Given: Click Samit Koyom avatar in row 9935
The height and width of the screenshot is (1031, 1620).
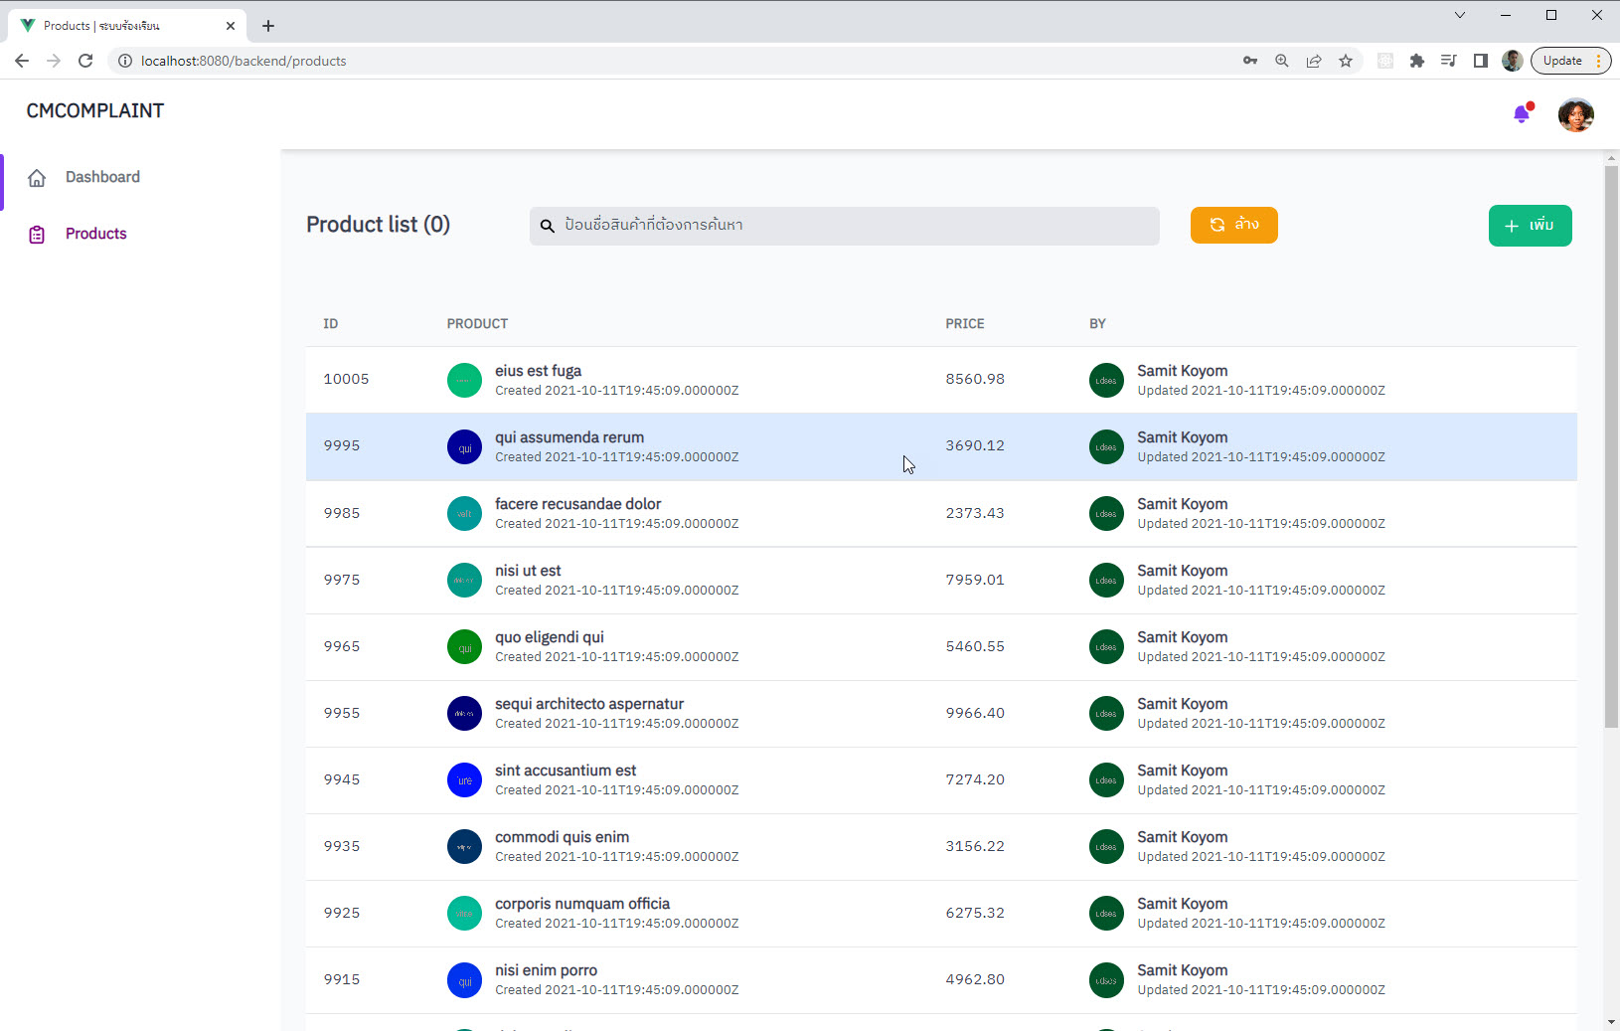Looking at the screenshot, I should [1106, 846].
